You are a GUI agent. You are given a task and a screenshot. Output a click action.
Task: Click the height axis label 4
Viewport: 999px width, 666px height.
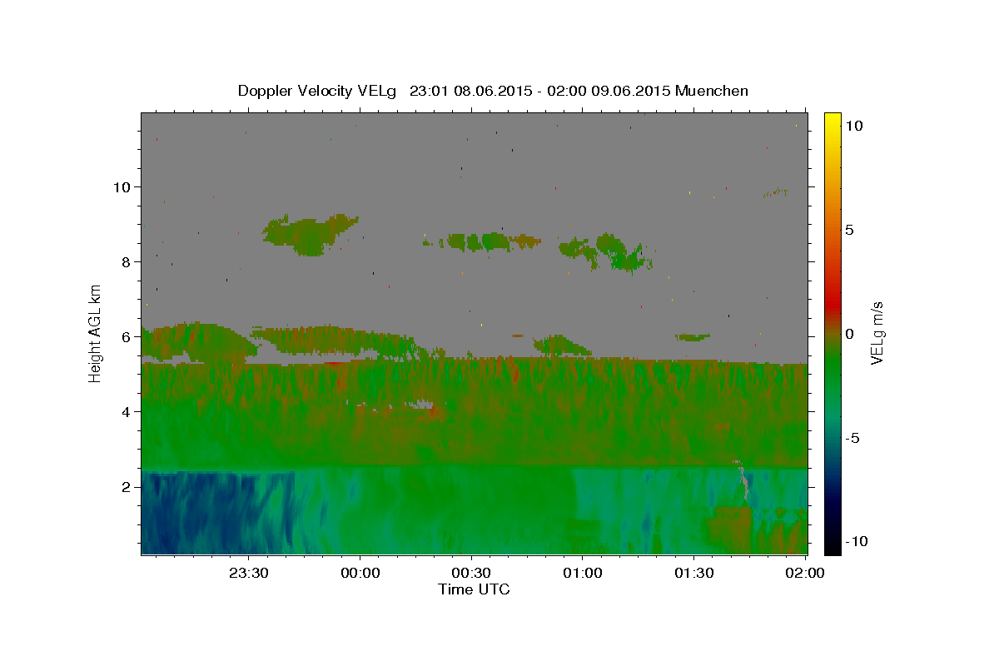click(127, 412)
